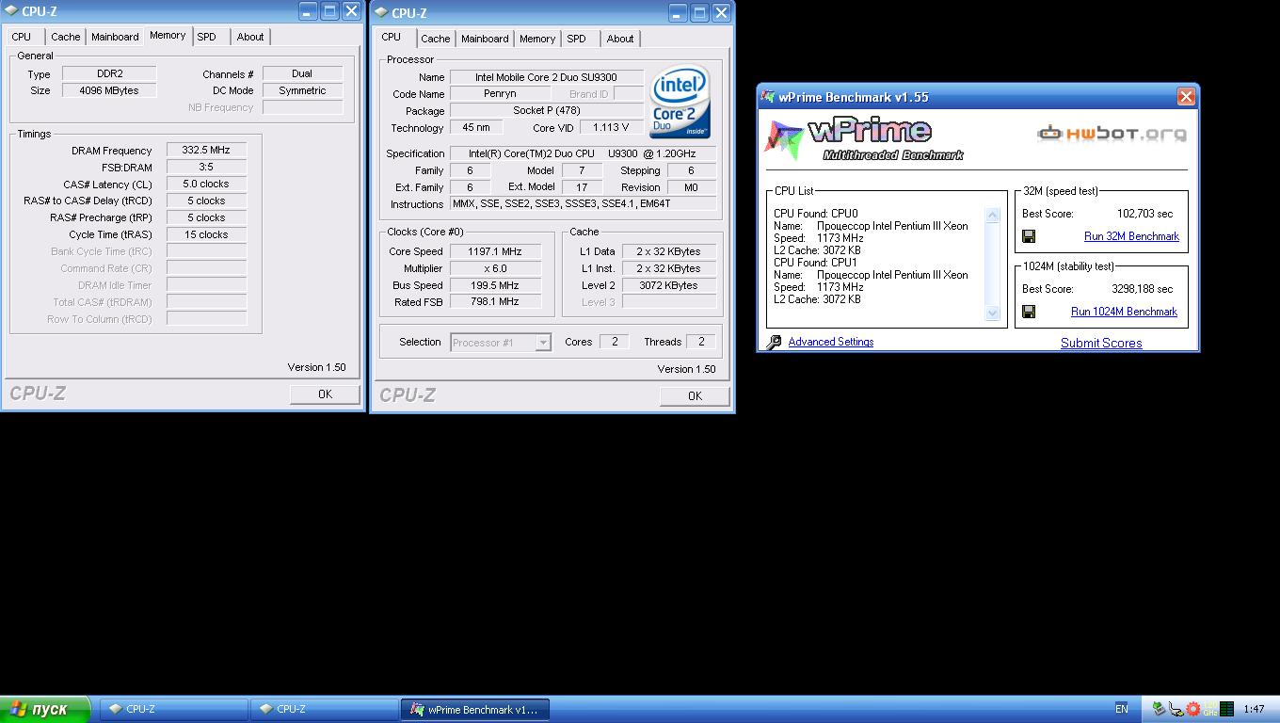Click Bus Speed value 199.5 MHz
Screen dimensions: 1280x723
pos(495,285)
